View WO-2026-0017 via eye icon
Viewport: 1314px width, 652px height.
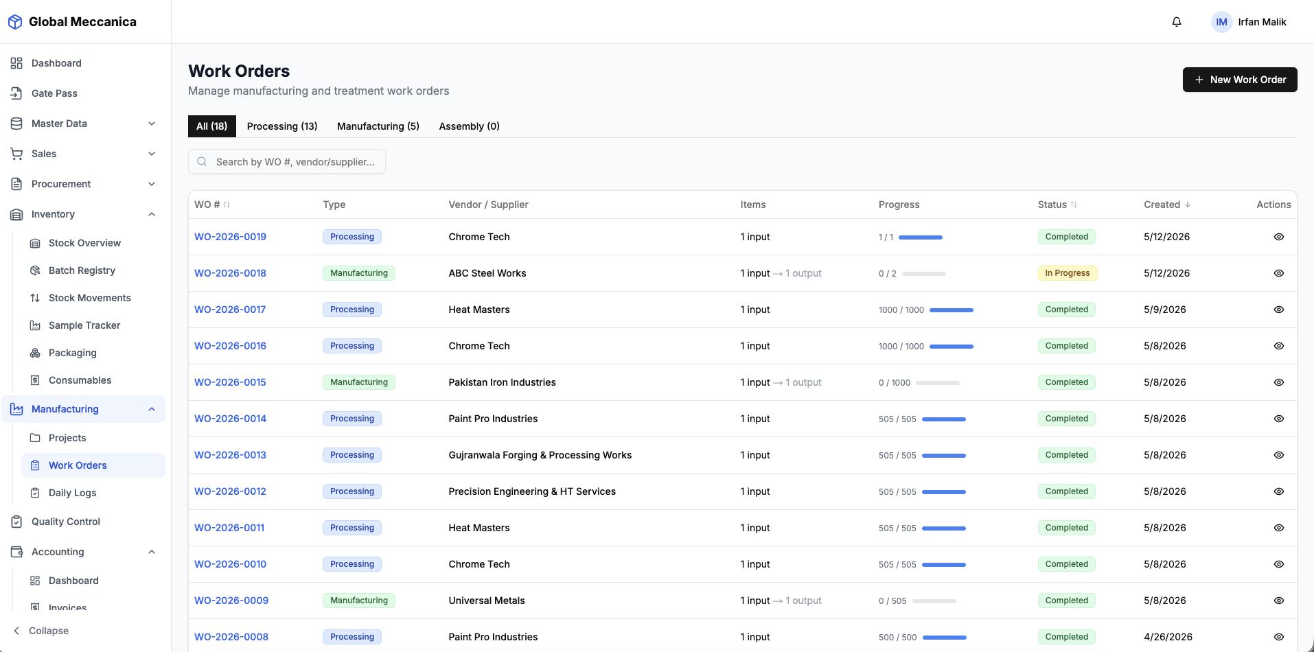[1278, 310]
